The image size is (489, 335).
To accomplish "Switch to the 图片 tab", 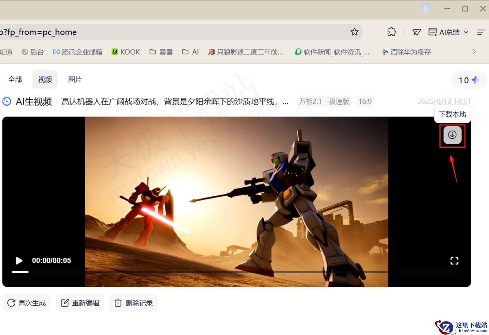I will 75,79.
